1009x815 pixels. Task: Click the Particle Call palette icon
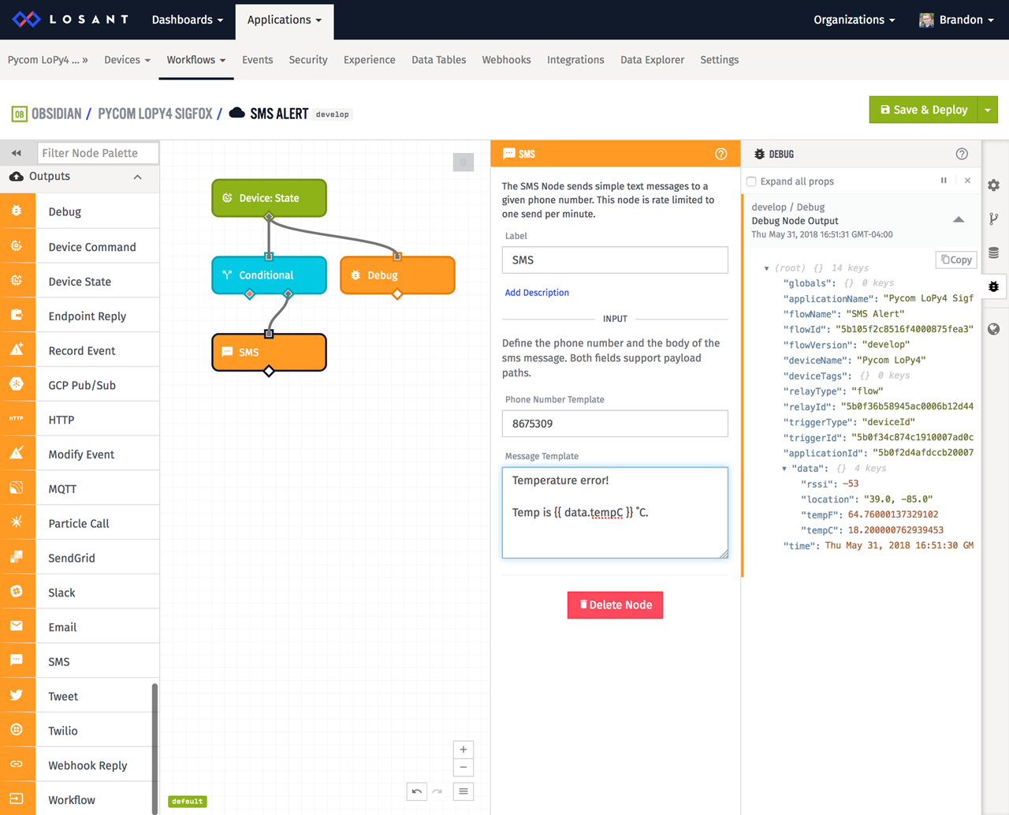[17, 523]
